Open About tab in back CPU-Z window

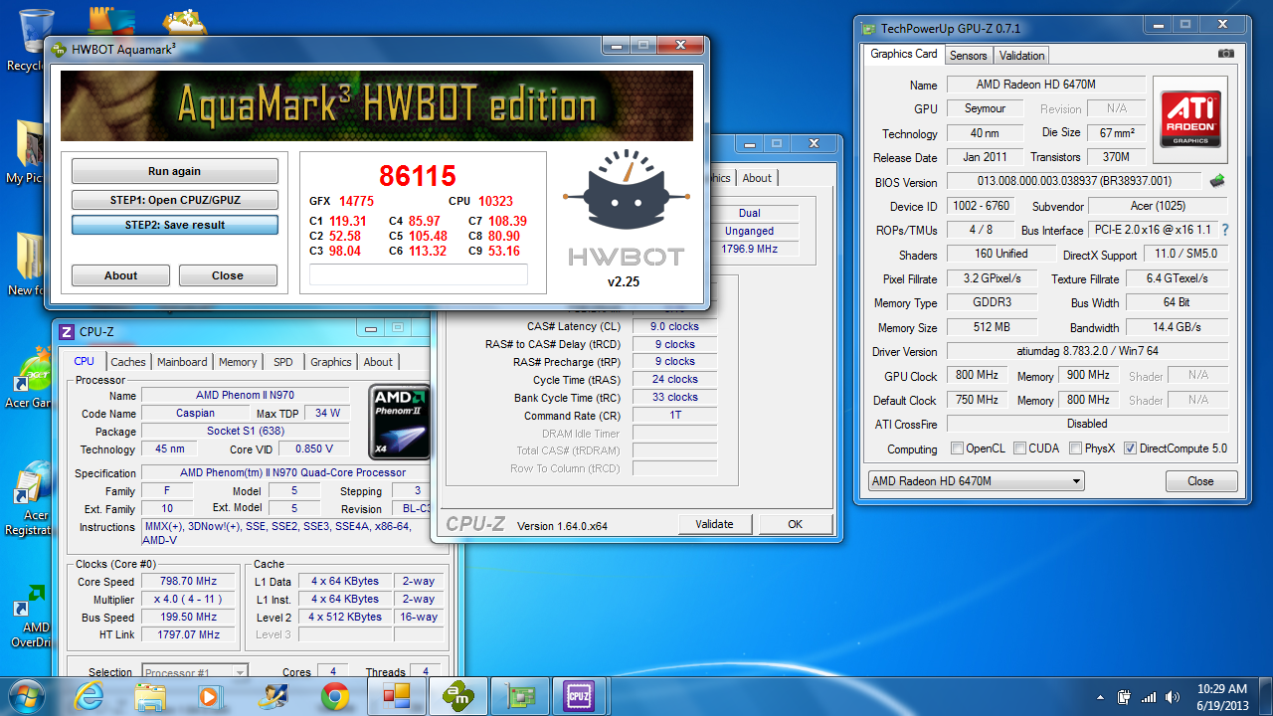[757, 178]
